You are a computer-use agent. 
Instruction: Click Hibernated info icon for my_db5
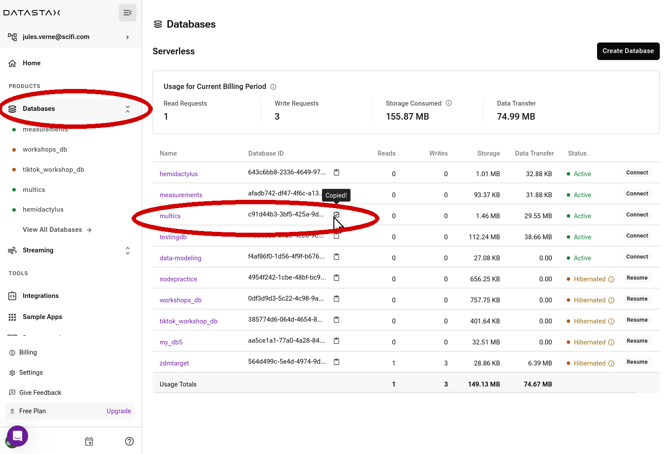pos(612,342)
